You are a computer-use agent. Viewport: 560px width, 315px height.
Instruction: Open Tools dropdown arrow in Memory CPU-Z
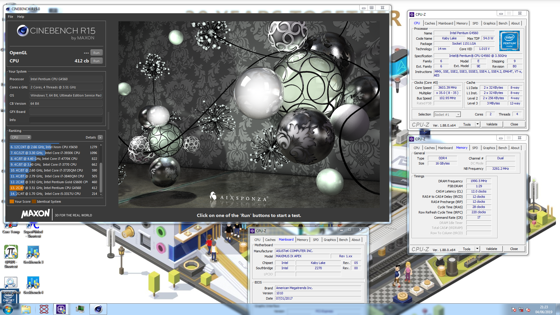coord(477,249)
